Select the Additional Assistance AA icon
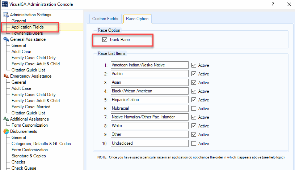This screenshot has width=295, height=170. click(x=6, y=119)
